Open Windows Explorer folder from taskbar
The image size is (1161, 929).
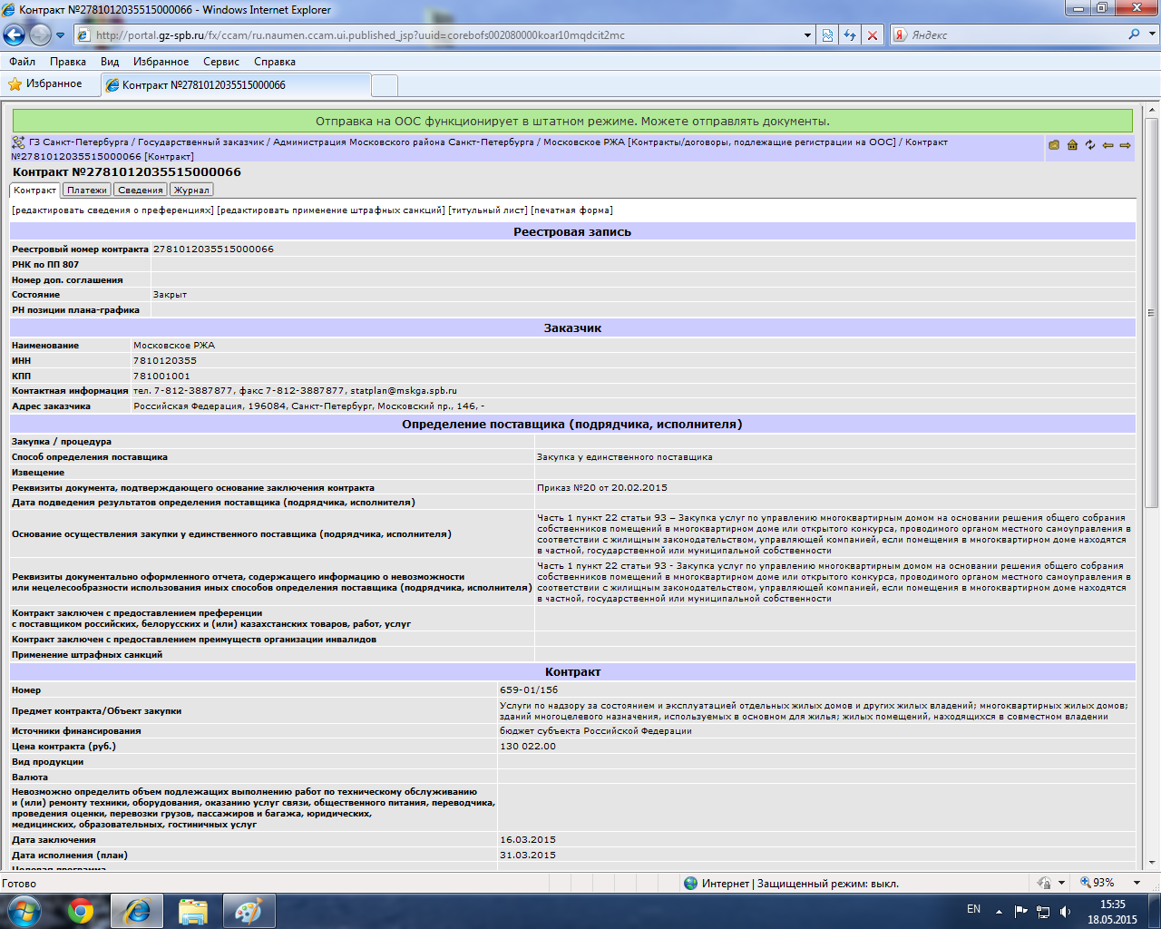pyautogui.click(x=193, y=911)
